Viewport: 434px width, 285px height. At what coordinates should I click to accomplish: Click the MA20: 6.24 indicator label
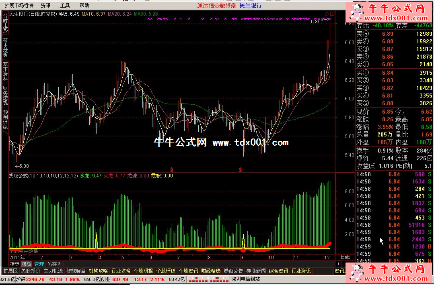(120, 14)
